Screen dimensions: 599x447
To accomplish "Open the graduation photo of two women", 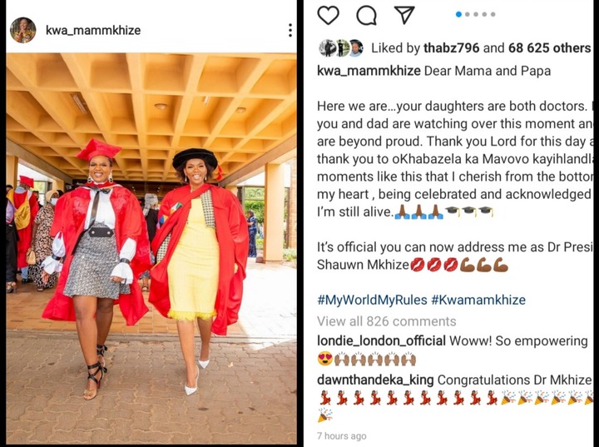I will pyautogui.click(x=151, y=249).
